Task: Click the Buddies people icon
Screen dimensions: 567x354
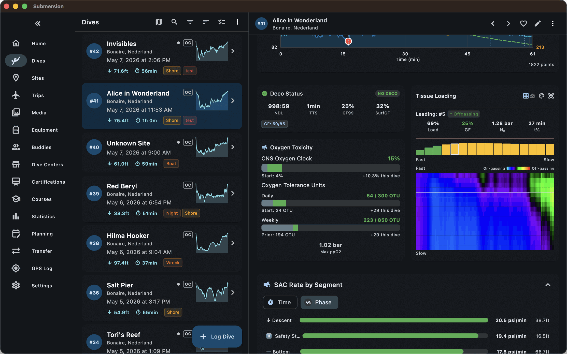Action: click(16, 147)
